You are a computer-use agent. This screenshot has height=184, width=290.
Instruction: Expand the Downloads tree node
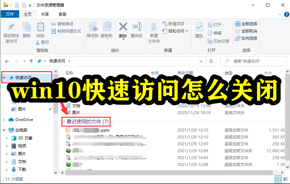(7, 170)
